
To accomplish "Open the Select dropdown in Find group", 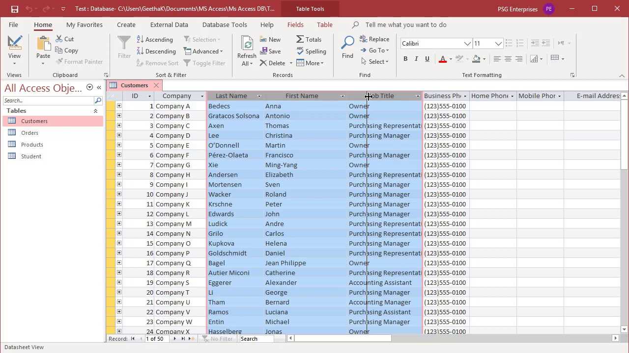I will 375,62.
